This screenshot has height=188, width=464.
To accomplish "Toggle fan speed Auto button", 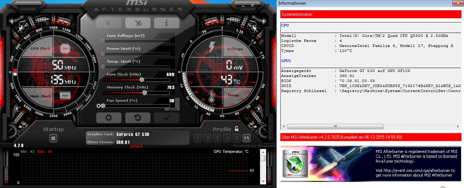I will coord(172,109).
